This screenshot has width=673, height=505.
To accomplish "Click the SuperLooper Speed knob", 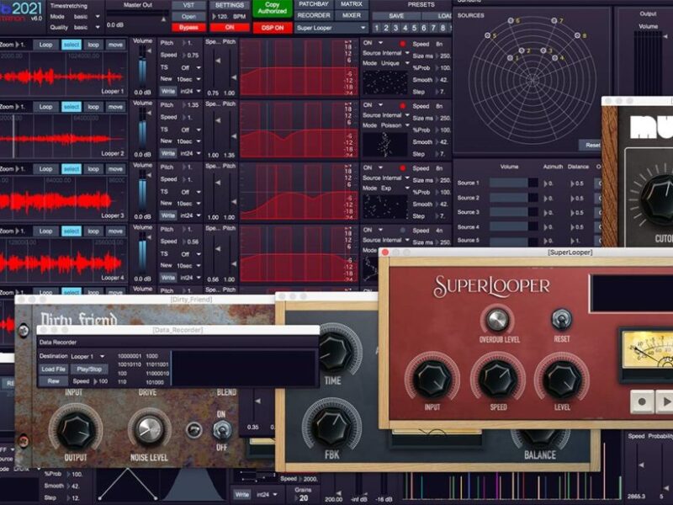I will [x=498, y=379].
